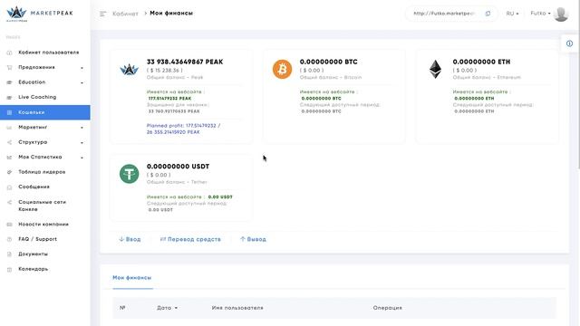Viewport: 580px width, 326px height.
Task: Click Перевод средств transfer button
Action: pos(190,239)
